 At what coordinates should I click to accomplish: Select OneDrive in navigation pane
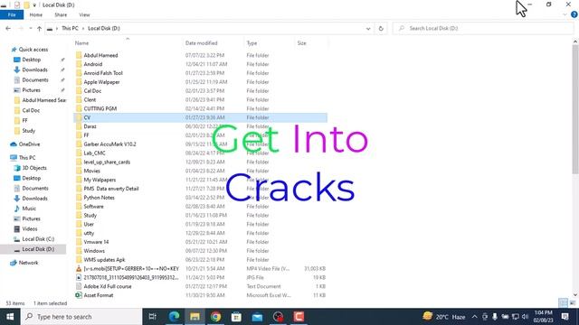[x=29, y=144]
